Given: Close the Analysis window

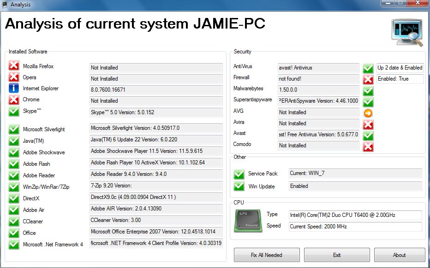Looking at the screenshot, I should coord(418,3).
